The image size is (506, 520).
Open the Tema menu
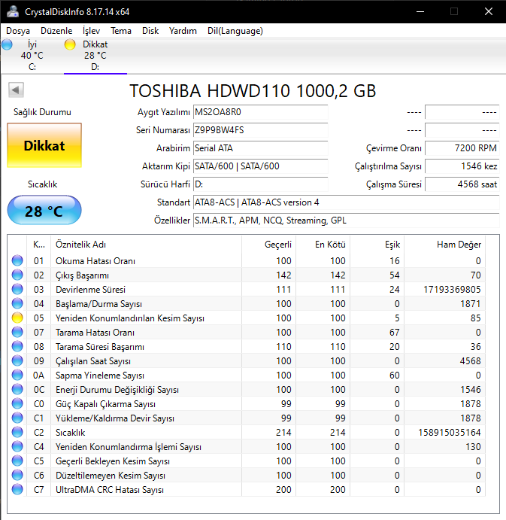pyautogui.click(x=121, y=31)
